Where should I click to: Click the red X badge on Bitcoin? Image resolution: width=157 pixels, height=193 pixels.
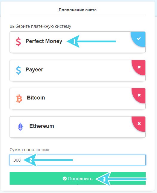click(x=139, y=95)
